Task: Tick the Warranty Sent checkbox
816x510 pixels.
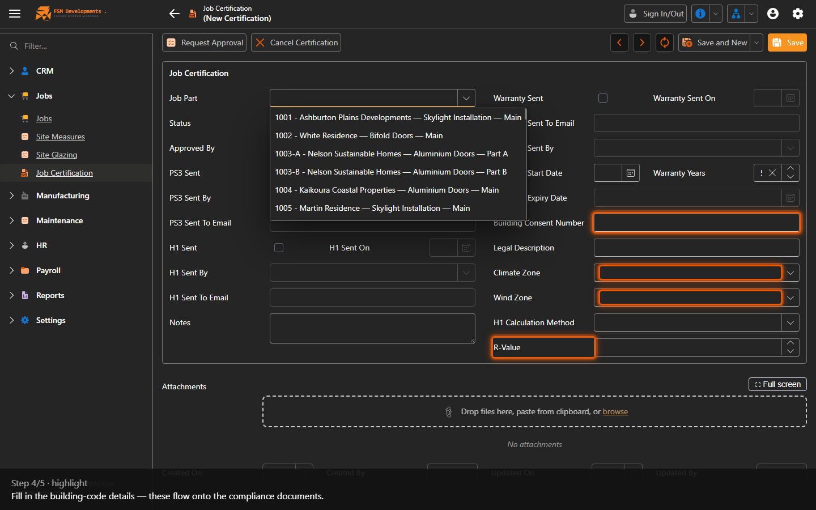Action: 603,98
